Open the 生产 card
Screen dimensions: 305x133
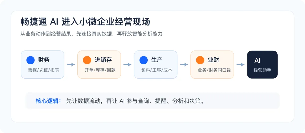(x=156, y=65)
